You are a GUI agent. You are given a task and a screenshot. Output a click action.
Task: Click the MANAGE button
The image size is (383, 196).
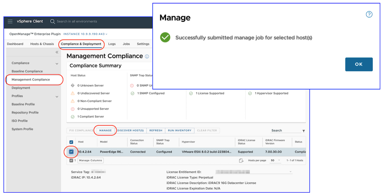[105, 131]
